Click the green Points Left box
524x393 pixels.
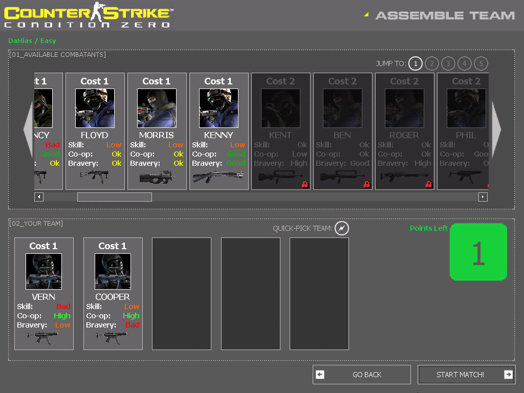(478, 252)
